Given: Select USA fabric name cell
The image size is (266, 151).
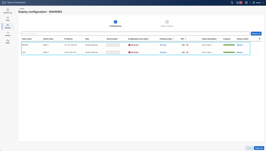Looking at the screenshot, I should [24, 53].
